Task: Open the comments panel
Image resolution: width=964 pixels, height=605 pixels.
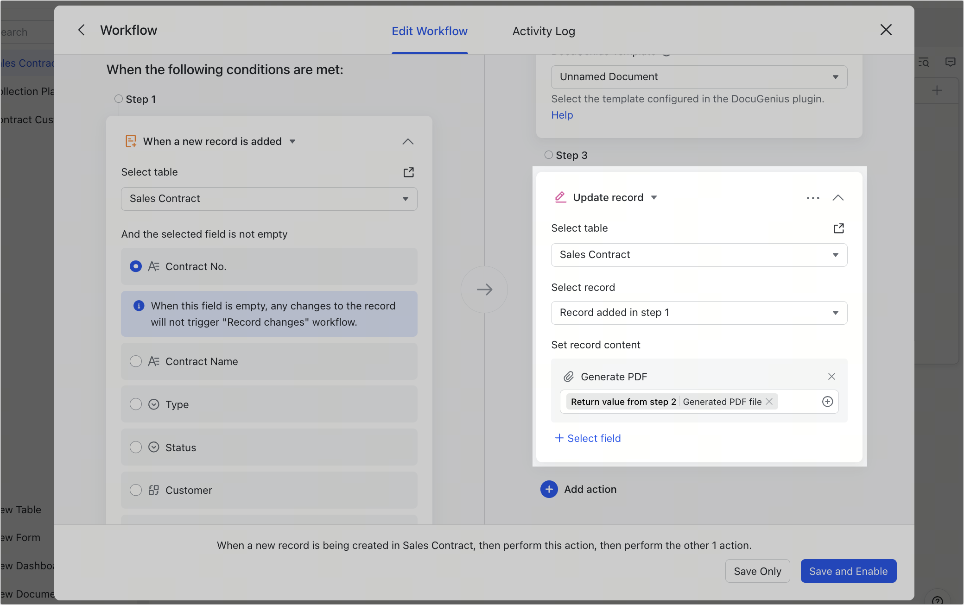Action: coord(951,62)
